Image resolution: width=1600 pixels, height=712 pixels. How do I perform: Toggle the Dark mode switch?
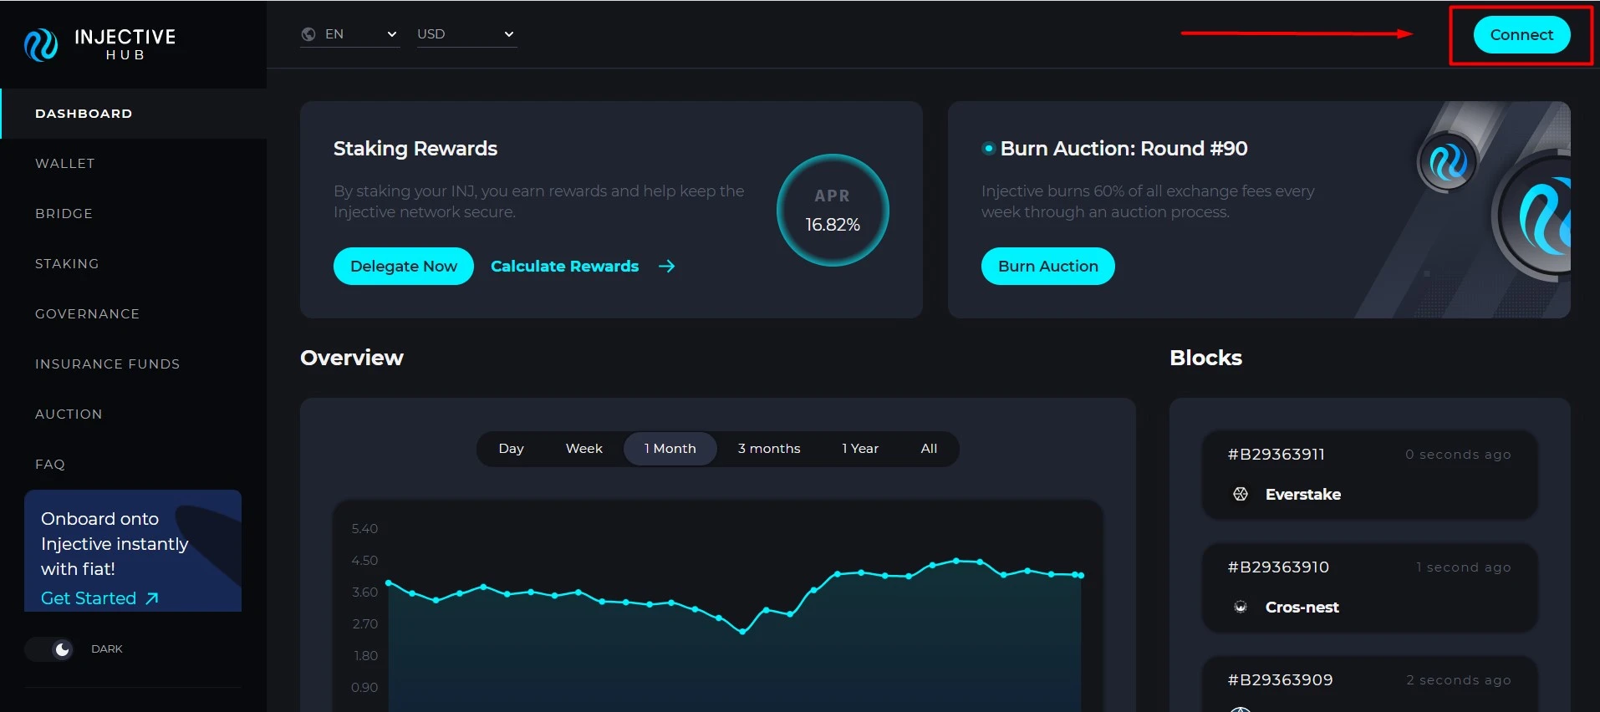49,649
